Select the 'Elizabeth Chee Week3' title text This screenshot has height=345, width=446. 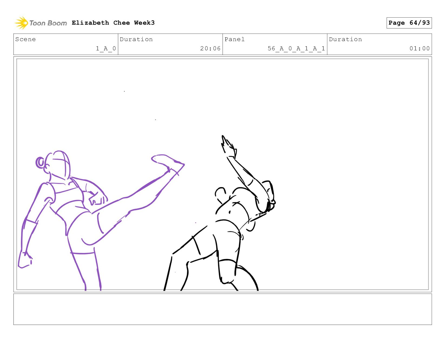click(x=113, y=23)
